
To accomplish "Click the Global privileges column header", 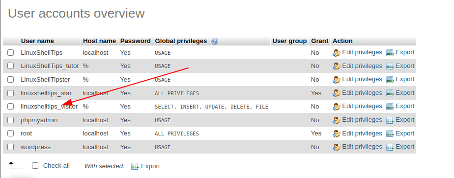I will pyautogui.click(x=181, y=41).
